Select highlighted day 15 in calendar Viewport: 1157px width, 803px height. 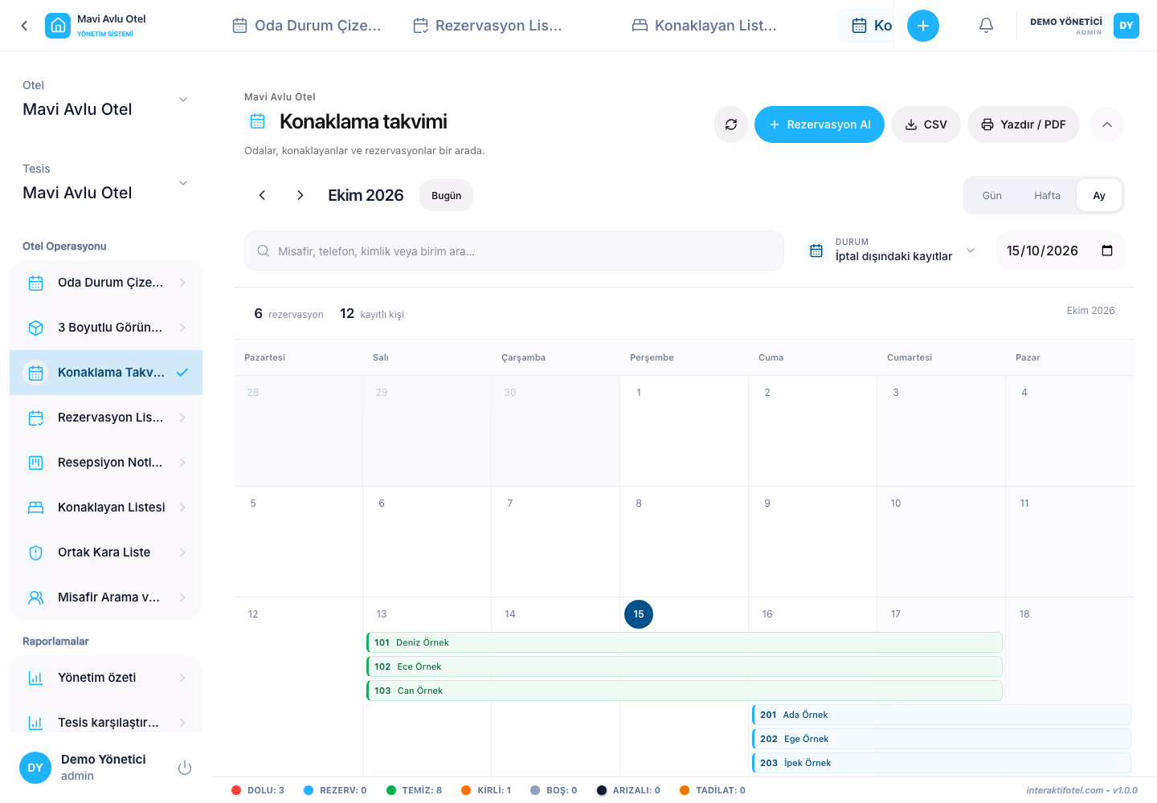point(639,614)
